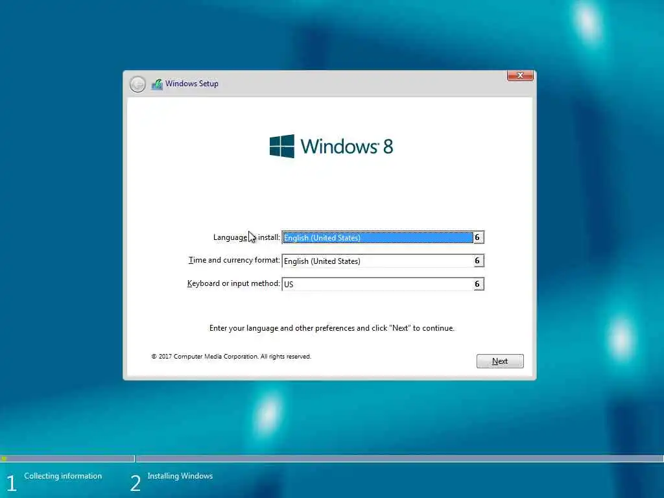The image size is (664, 498).
Task: Click 'Enter your language and other preferences' text
Action: 331,328
